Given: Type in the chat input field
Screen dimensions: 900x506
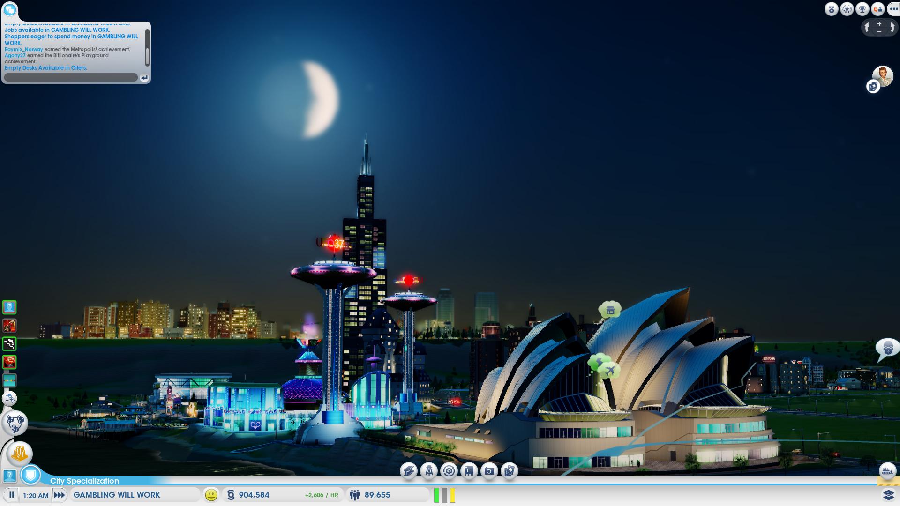Looking at the screenshot, I should click(71, 77).
